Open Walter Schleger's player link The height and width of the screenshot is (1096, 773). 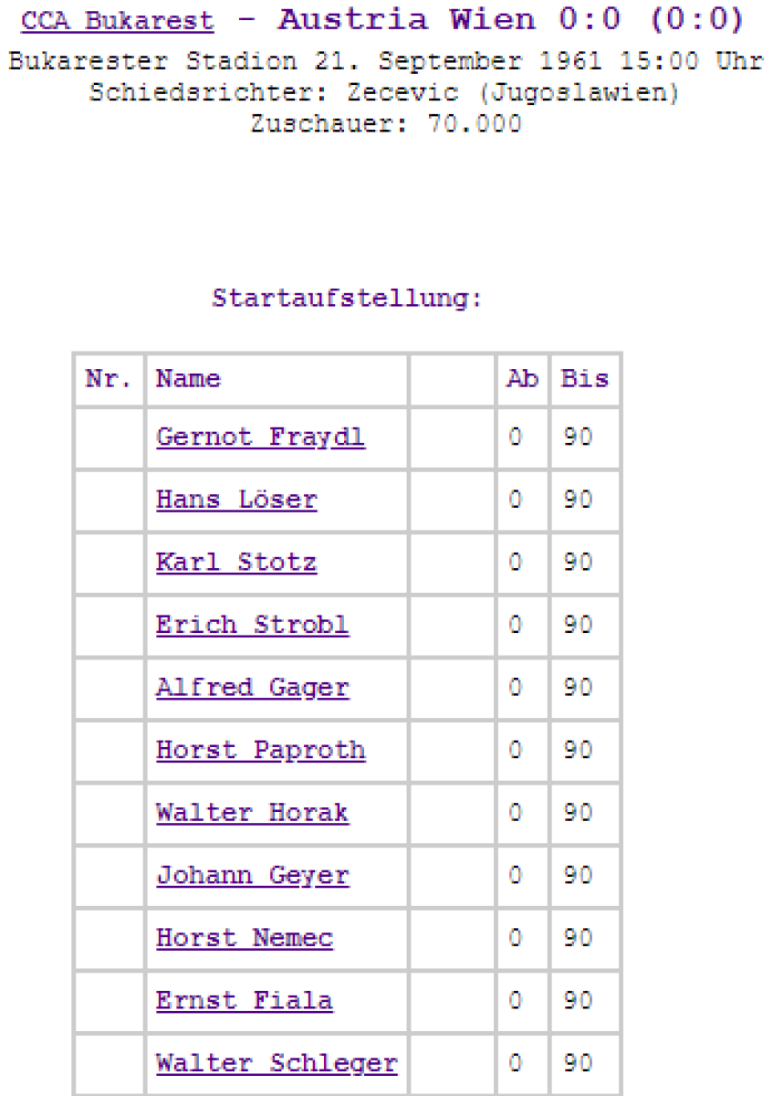[276, 1063]
